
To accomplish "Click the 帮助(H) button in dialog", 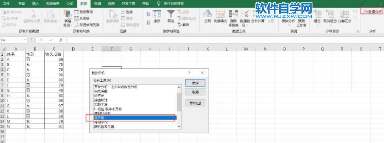I will click(195, 103).
